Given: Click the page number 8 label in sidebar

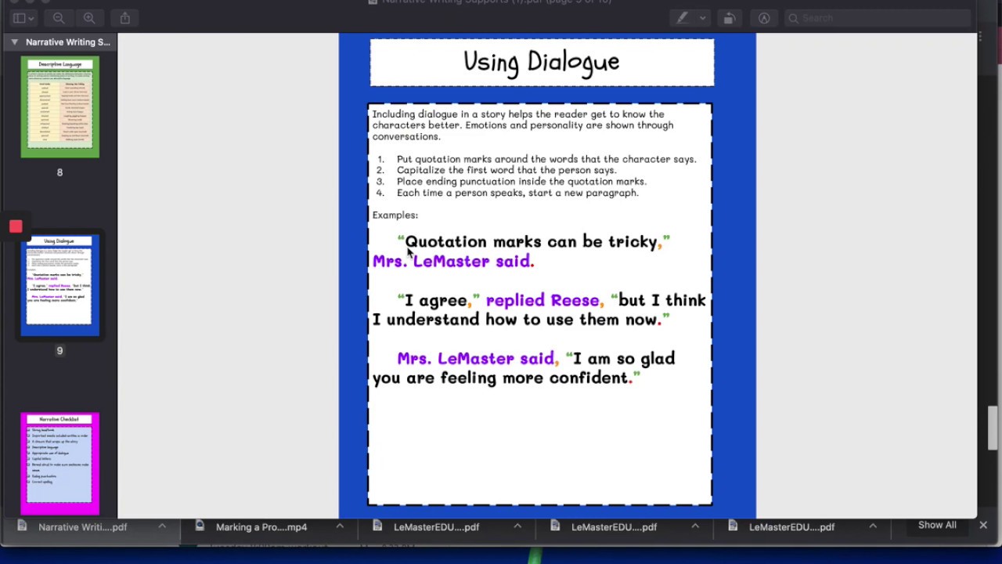Looking at the screenshot, I should [x=59, y=172].
